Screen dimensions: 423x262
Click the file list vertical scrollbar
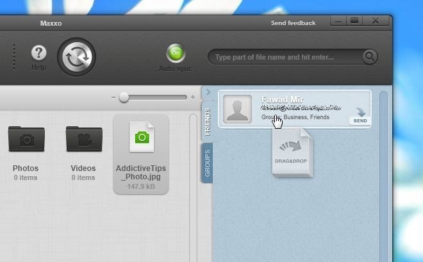[193, 188]
